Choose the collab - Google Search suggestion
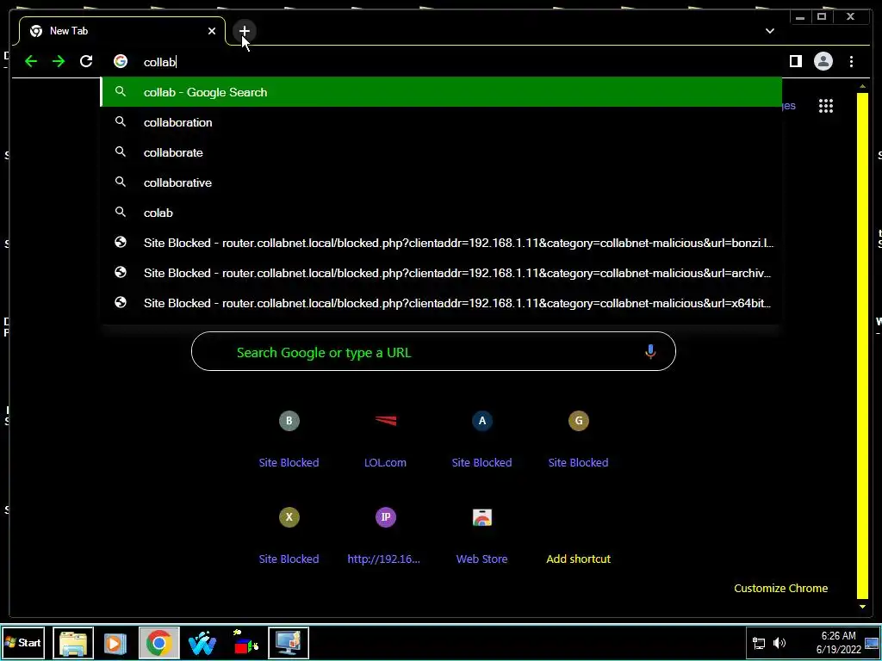The height and width of the screenshot is (661, 882). (x=441, y=92)
